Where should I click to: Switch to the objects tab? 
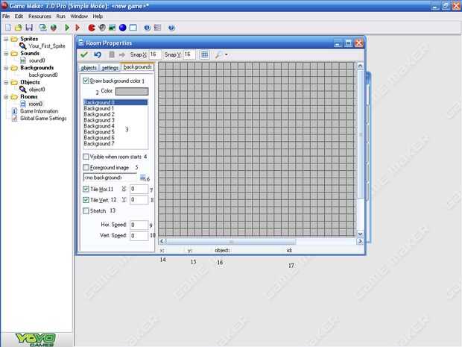tap(89, 68)
